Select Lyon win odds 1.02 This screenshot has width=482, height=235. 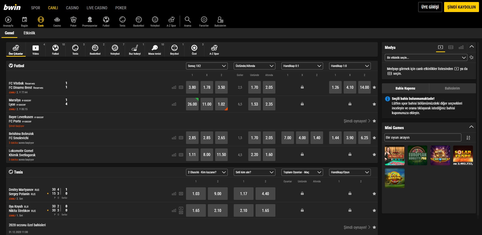click(221, 104)
